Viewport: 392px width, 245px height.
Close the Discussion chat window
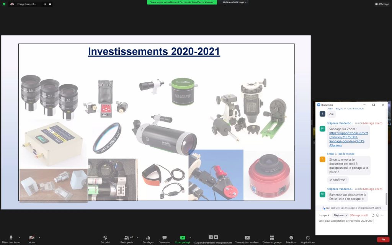[x=383, y=105]
